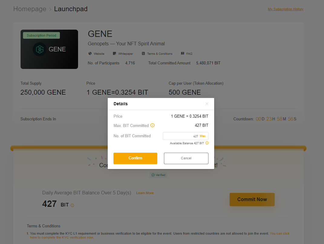Click the Details dialog title

tap(121, 104)
